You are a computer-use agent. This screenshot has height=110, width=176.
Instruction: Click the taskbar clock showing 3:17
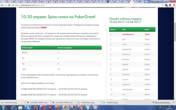click(169, 108)
